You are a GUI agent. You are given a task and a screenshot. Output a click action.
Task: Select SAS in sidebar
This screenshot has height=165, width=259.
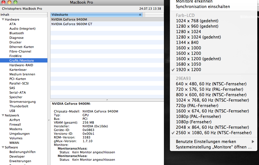[12, 88]
